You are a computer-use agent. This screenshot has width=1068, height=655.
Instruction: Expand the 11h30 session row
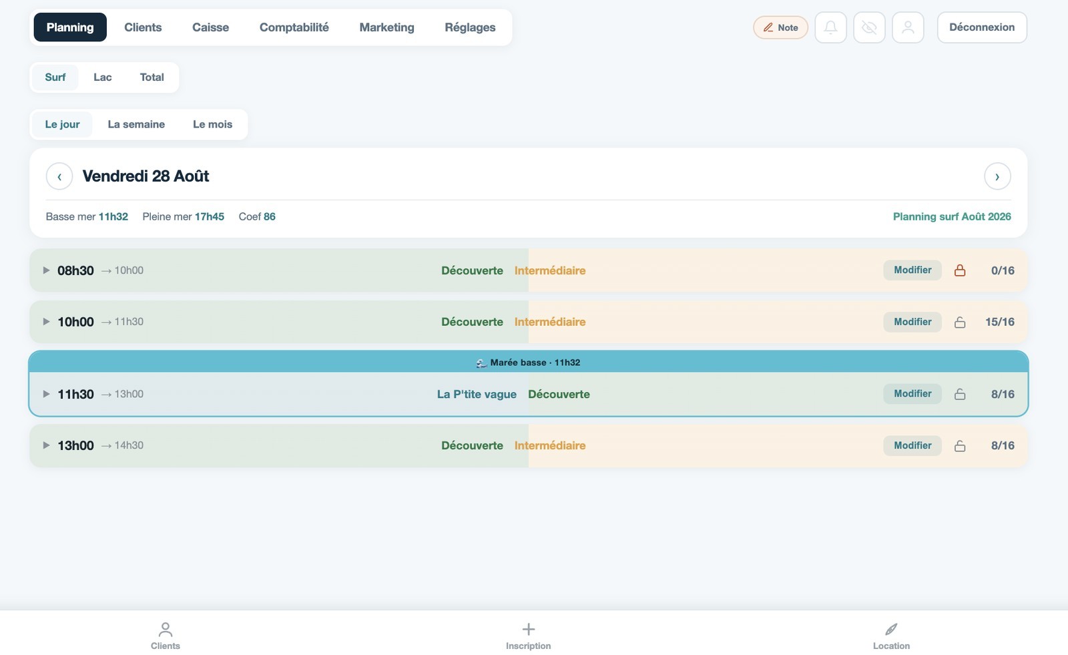tap(46, 394)
